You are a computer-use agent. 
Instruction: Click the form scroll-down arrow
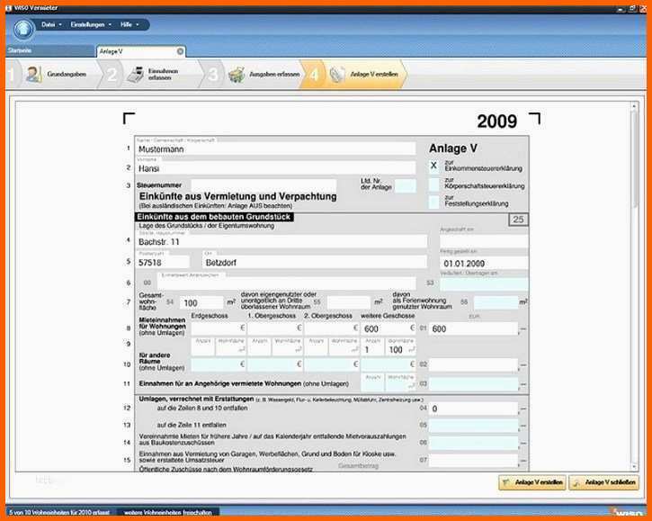coord(634,467)
